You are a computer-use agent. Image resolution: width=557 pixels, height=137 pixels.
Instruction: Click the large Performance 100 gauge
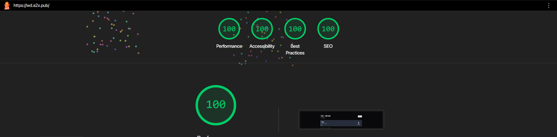click(x=216, y=105)
